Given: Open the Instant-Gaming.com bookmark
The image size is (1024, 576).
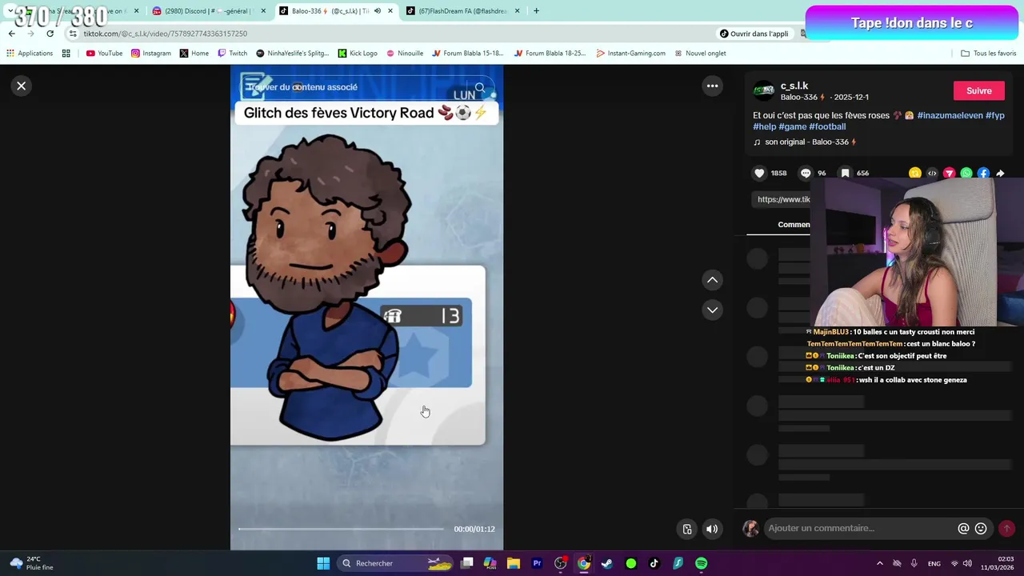Looking at the screenshot, I should click(630, 54).
